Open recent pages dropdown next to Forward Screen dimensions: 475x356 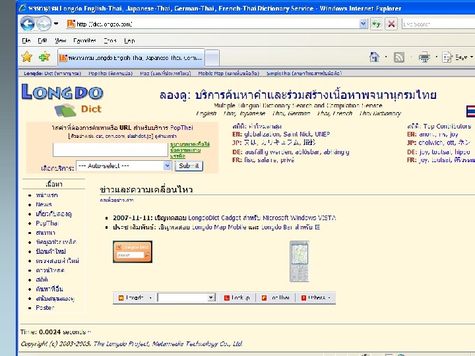tap(56, 23)
